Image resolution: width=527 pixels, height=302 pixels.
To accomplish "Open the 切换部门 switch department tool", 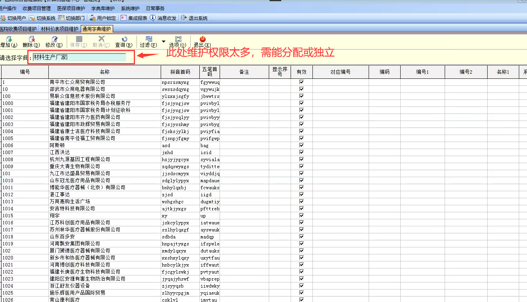I will [x=61, y=18].
